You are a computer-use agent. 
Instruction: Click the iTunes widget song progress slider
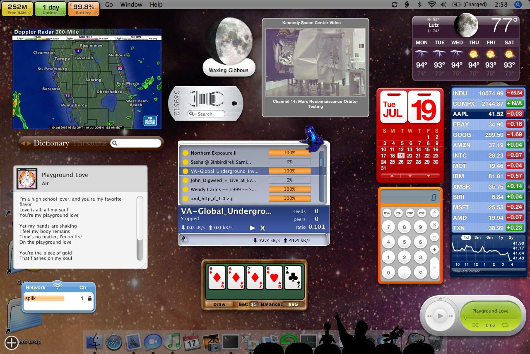tap(491, 318)
